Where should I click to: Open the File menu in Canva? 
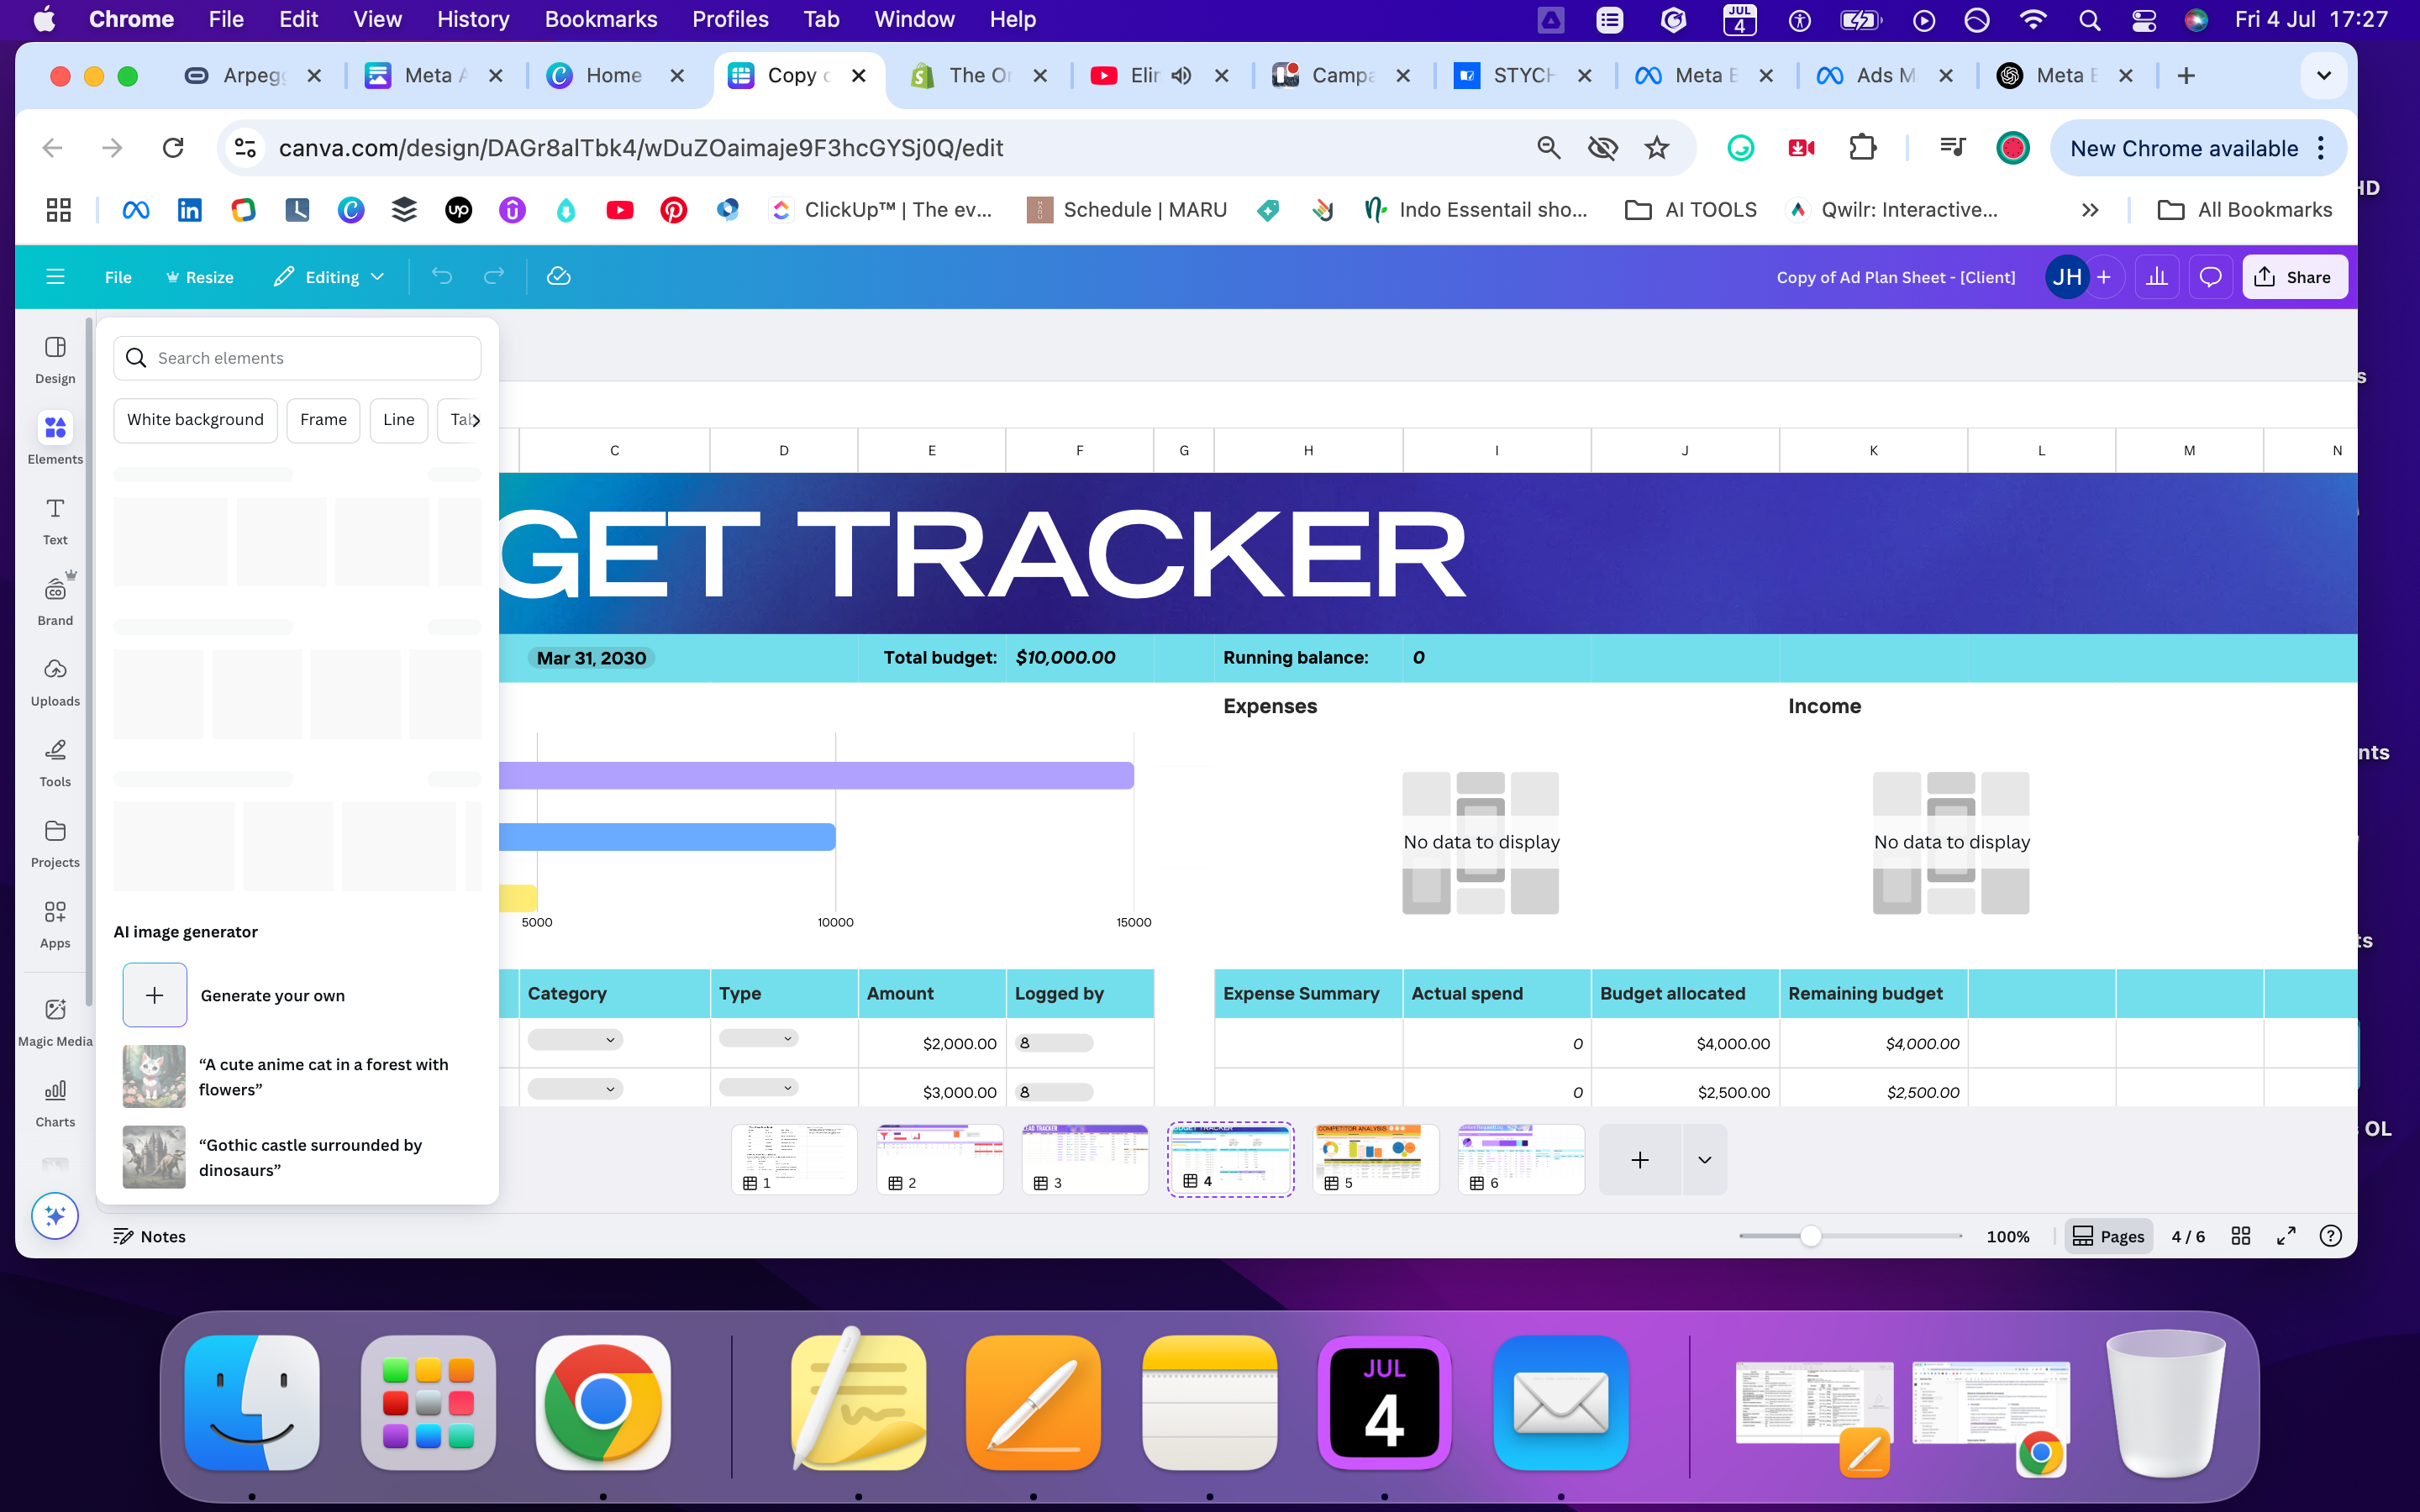click(118, 277)
